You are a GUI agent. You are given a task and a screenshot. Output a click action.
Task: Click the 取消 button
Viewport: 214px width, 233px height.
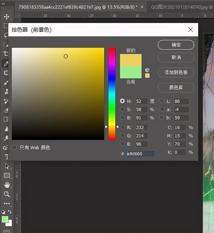pos(176,57)
